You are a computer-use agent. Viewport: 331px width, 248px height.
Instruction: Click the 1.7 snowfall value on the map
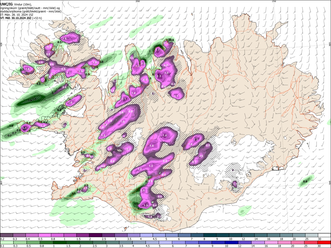click(x=157, y=50)
